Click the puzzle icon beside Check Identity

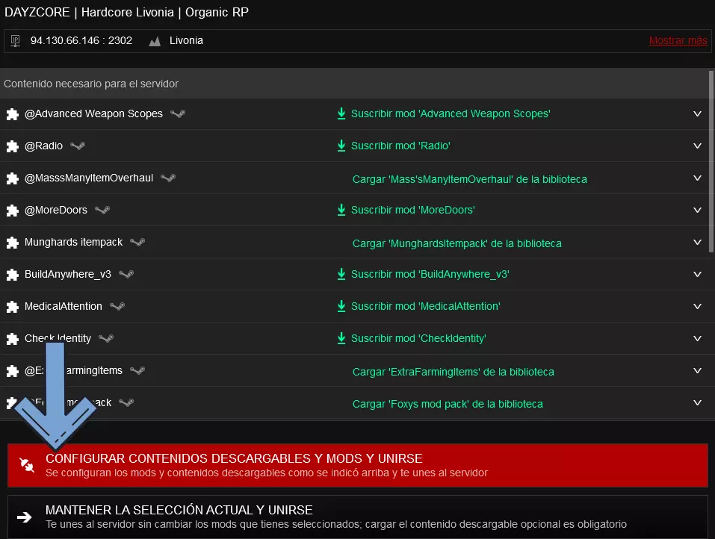(x=12, y=339)
